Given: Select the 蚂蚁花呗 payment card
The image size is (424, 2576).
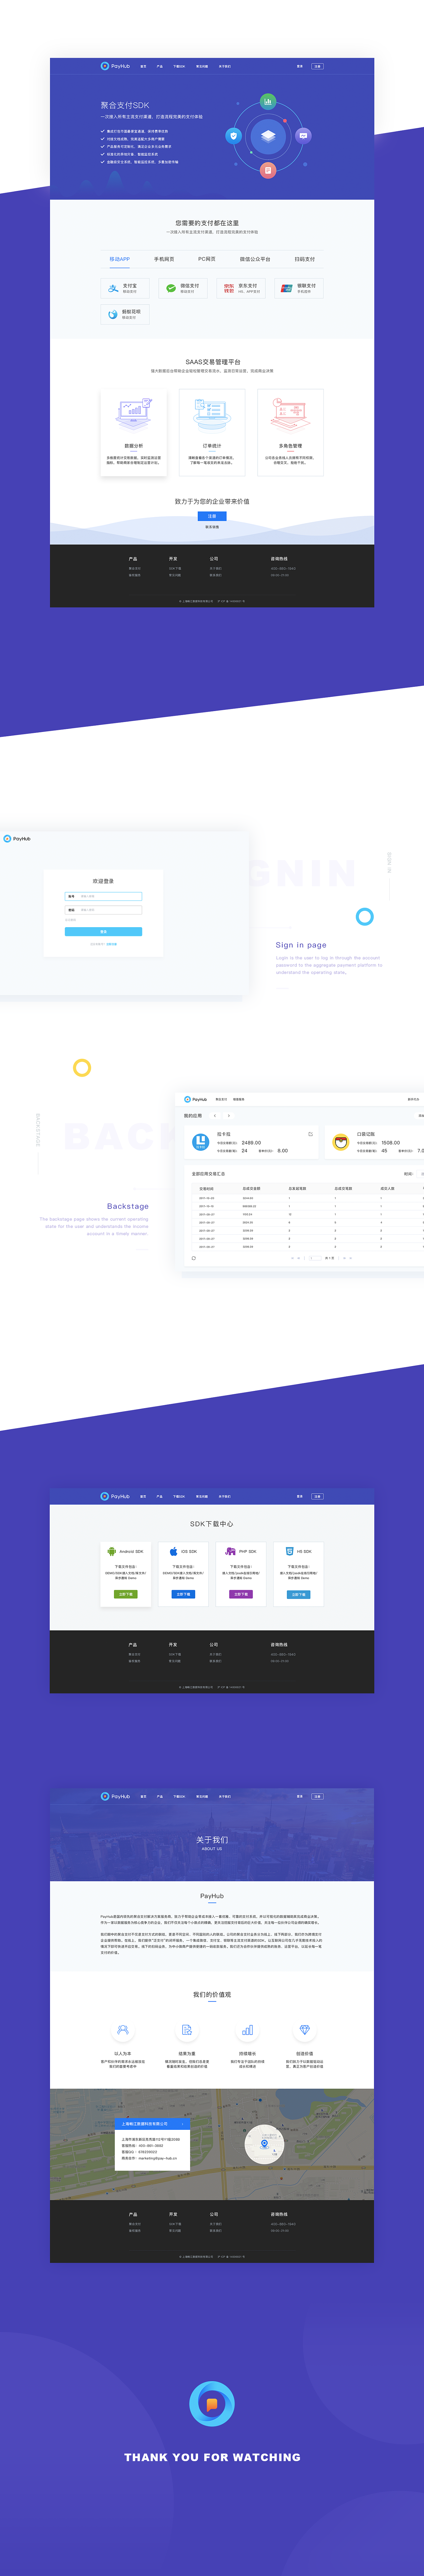Looking at the screenshot, I should click(125, 314).
